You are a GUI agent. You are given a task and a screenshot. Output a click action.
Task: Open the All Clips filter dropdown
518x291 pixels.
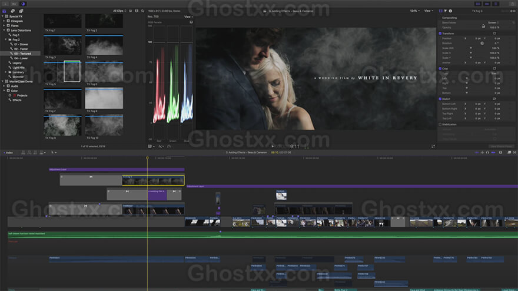click(x=119, y=11)
